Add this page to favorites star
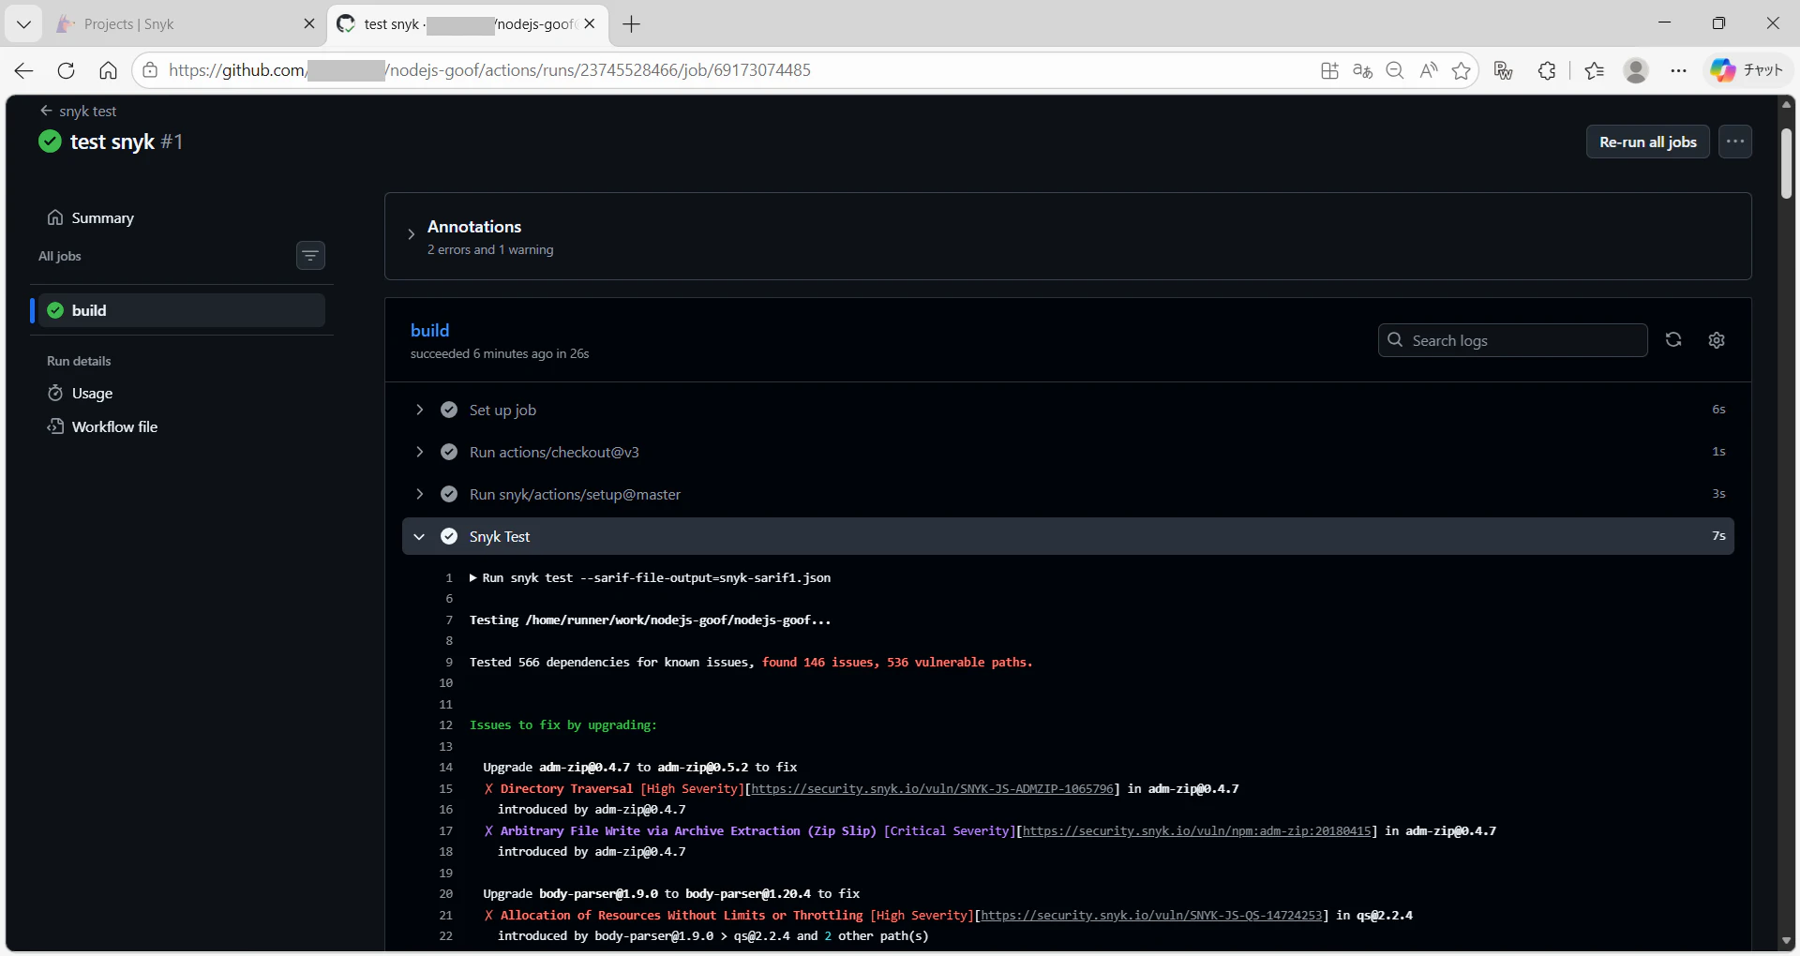The image size is (1800, 956). tap(1461, 70)
